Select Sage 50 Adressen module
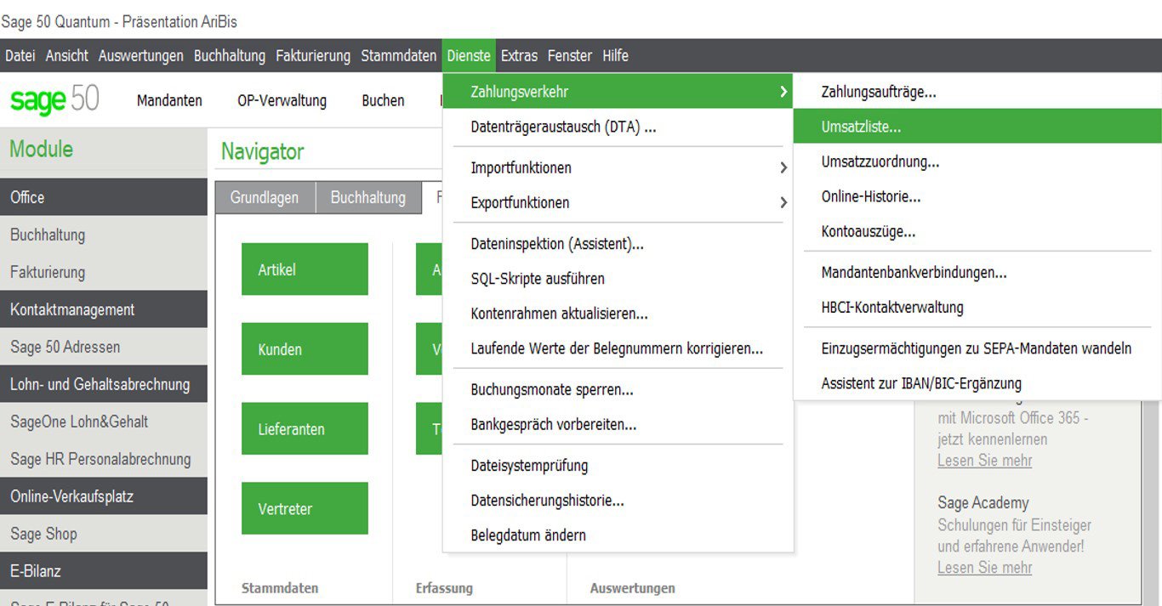Image resolution: width=1162 pixels, height=606 pixels. click(66, 347)
